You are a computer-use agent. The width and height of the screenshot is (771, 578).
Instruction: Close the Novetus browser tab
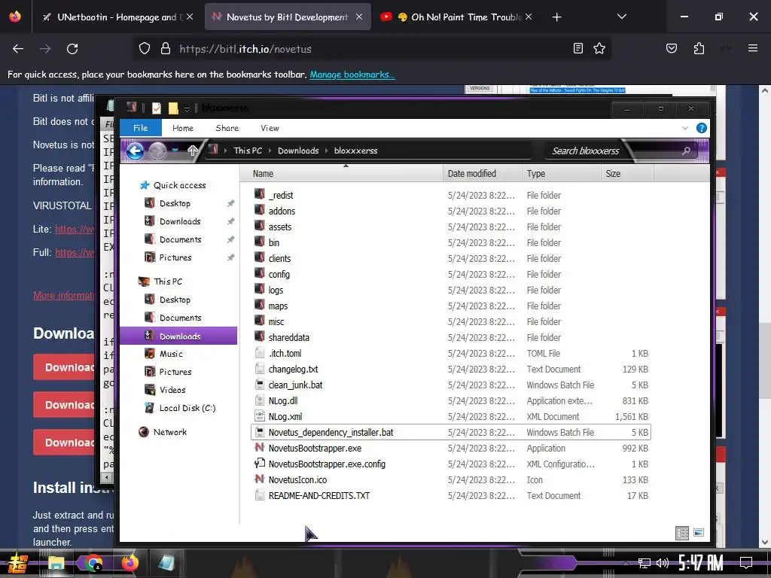[359, 17]
